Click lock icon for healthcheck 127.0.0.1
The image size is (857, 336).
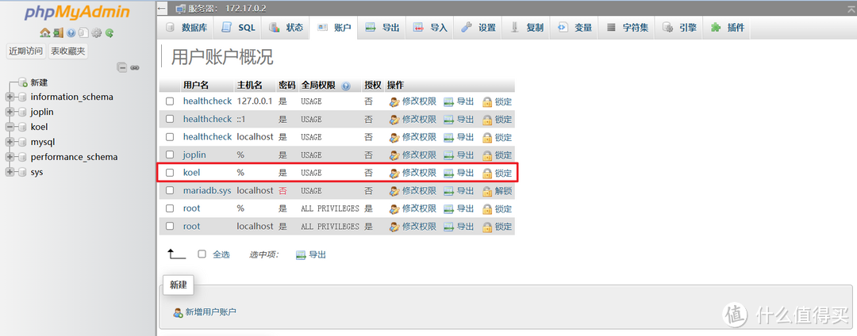point(487,102)
